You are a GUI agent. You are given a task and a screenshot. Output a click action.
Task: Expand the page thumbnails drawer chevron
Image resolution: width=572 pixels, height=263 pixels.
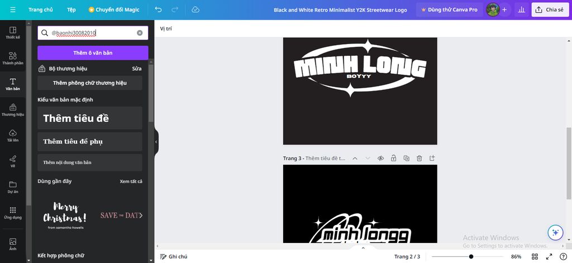[363, 248]
